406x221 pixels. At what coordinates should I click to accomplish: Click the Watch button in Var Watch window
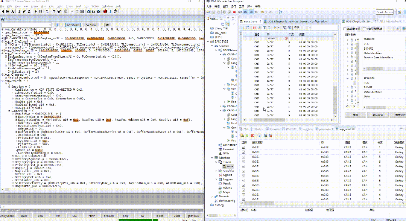73,25
